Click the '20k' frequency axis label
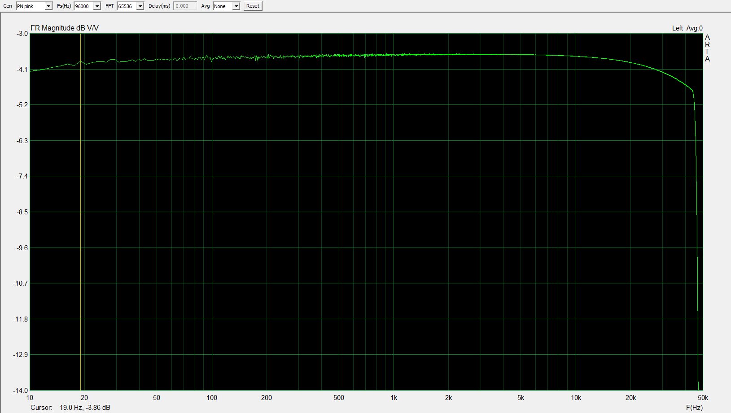 click(x=630, y=398)
